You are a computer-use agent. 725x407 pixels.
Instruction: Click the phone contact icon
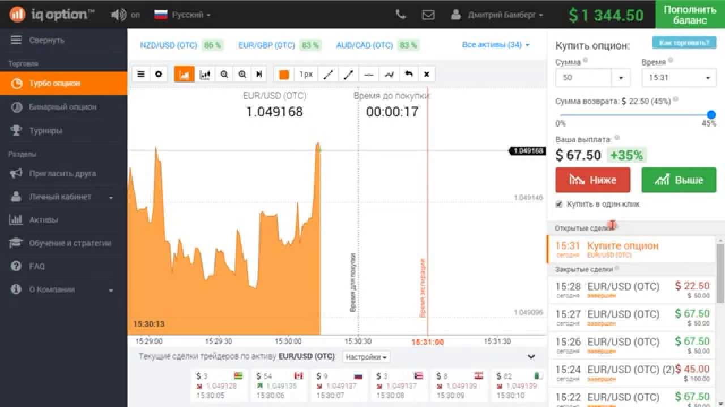tap(400, 15)
